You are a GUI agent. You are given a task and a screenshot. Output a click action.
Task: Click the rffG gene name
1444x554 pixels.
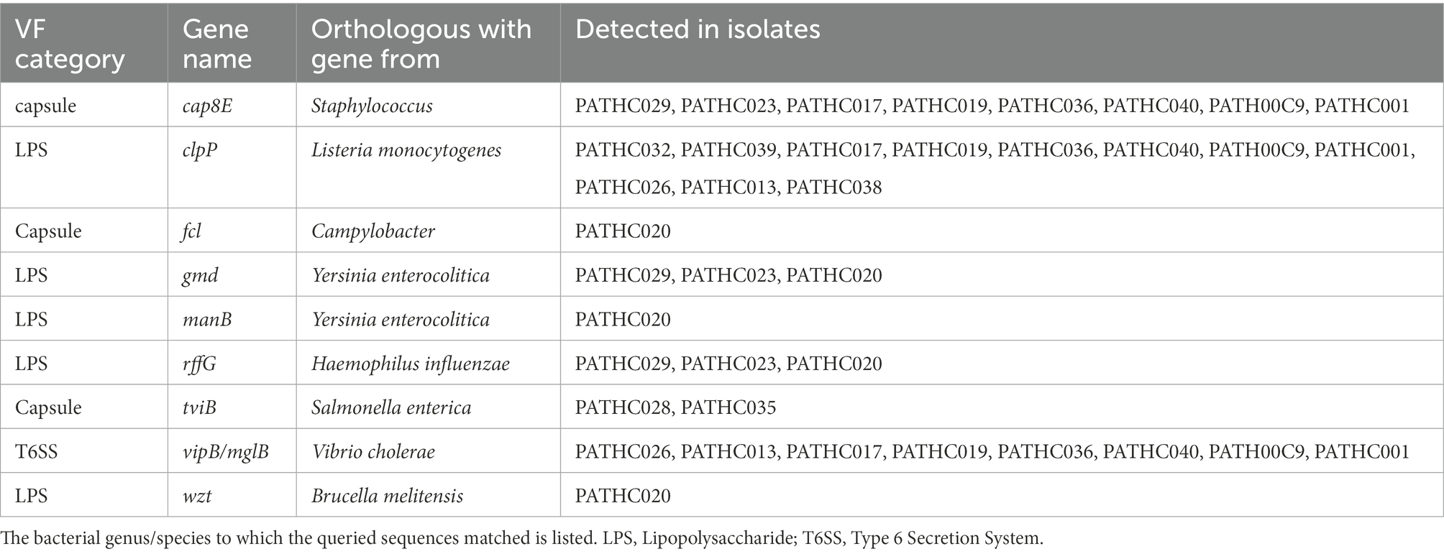(x=199, y=364)
